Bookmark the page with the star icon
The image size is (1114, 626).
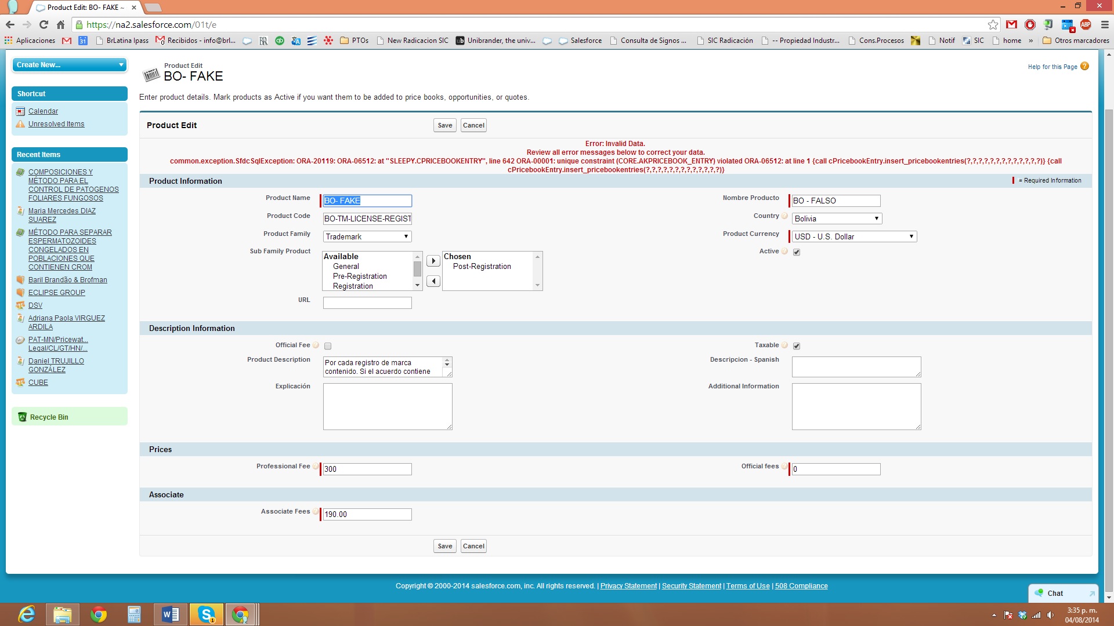point(993,25)
